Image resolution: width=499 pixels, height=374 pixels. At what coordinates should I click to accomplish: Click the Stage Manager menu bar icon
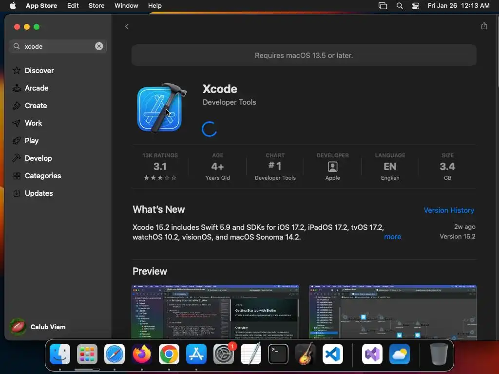coord(383,6)
